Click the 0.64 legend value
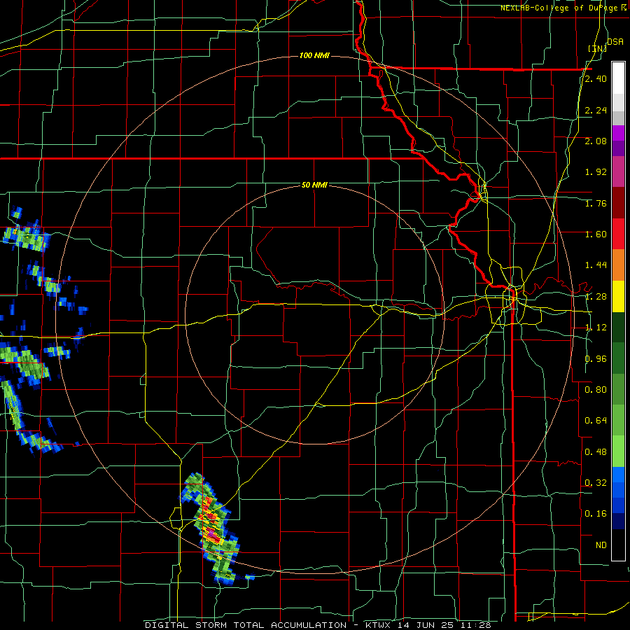Screen dimensions: 630x630 [596, 421]
